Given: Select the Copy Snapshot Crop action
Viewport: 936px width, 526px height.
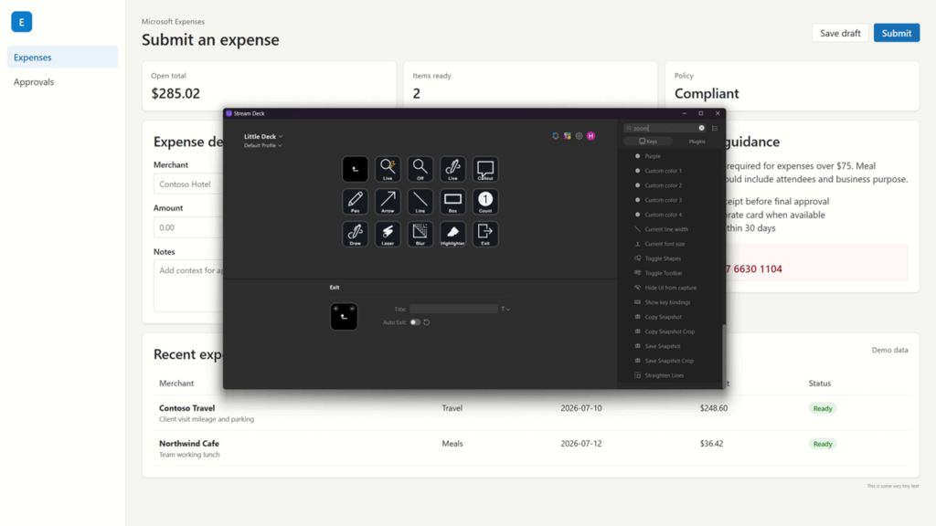Looking at the screenshot, I should click(670, 331).
